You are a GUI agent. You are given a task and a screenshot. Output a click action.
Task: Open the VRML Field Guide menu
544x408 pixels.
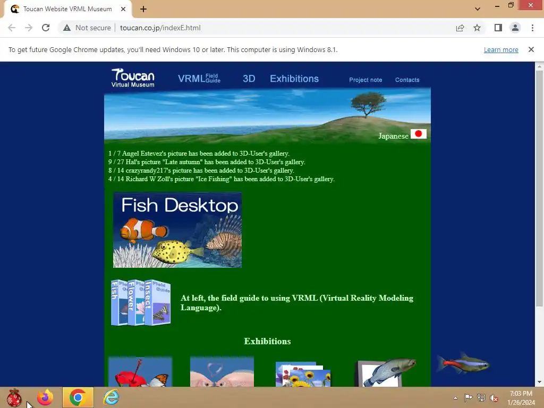199,79
